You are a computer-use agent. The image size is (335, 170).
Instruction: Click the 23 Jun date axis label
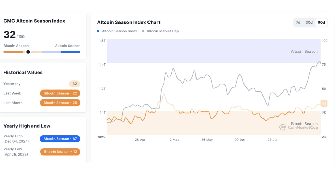pyautogui.click(x=273, y=140)
